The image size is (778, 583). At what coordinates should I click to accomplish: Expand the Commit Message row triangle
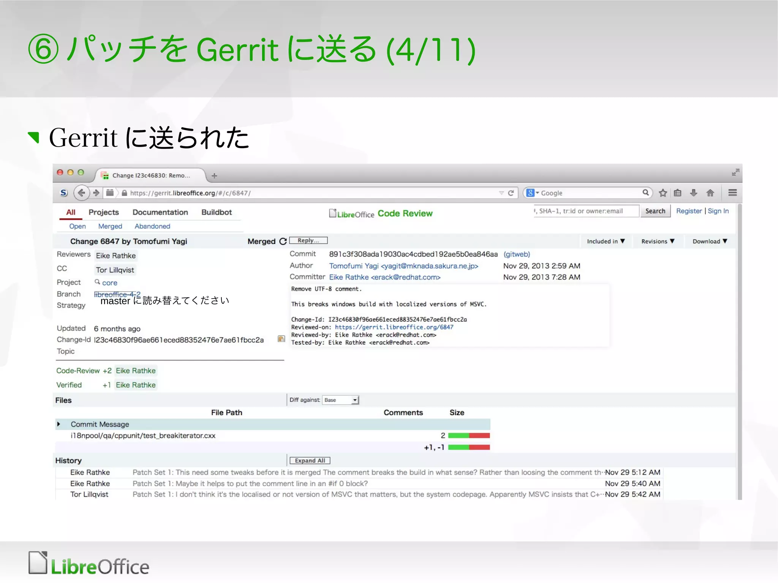pyautogui.click(x=59, y=424)
